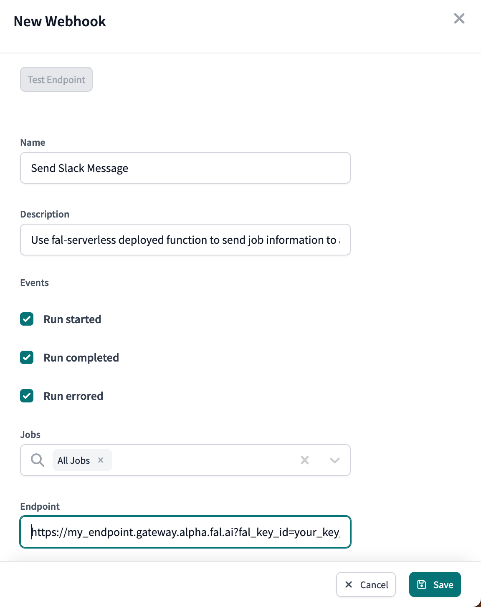Remove the All Jobs tag

coord(101,460)
